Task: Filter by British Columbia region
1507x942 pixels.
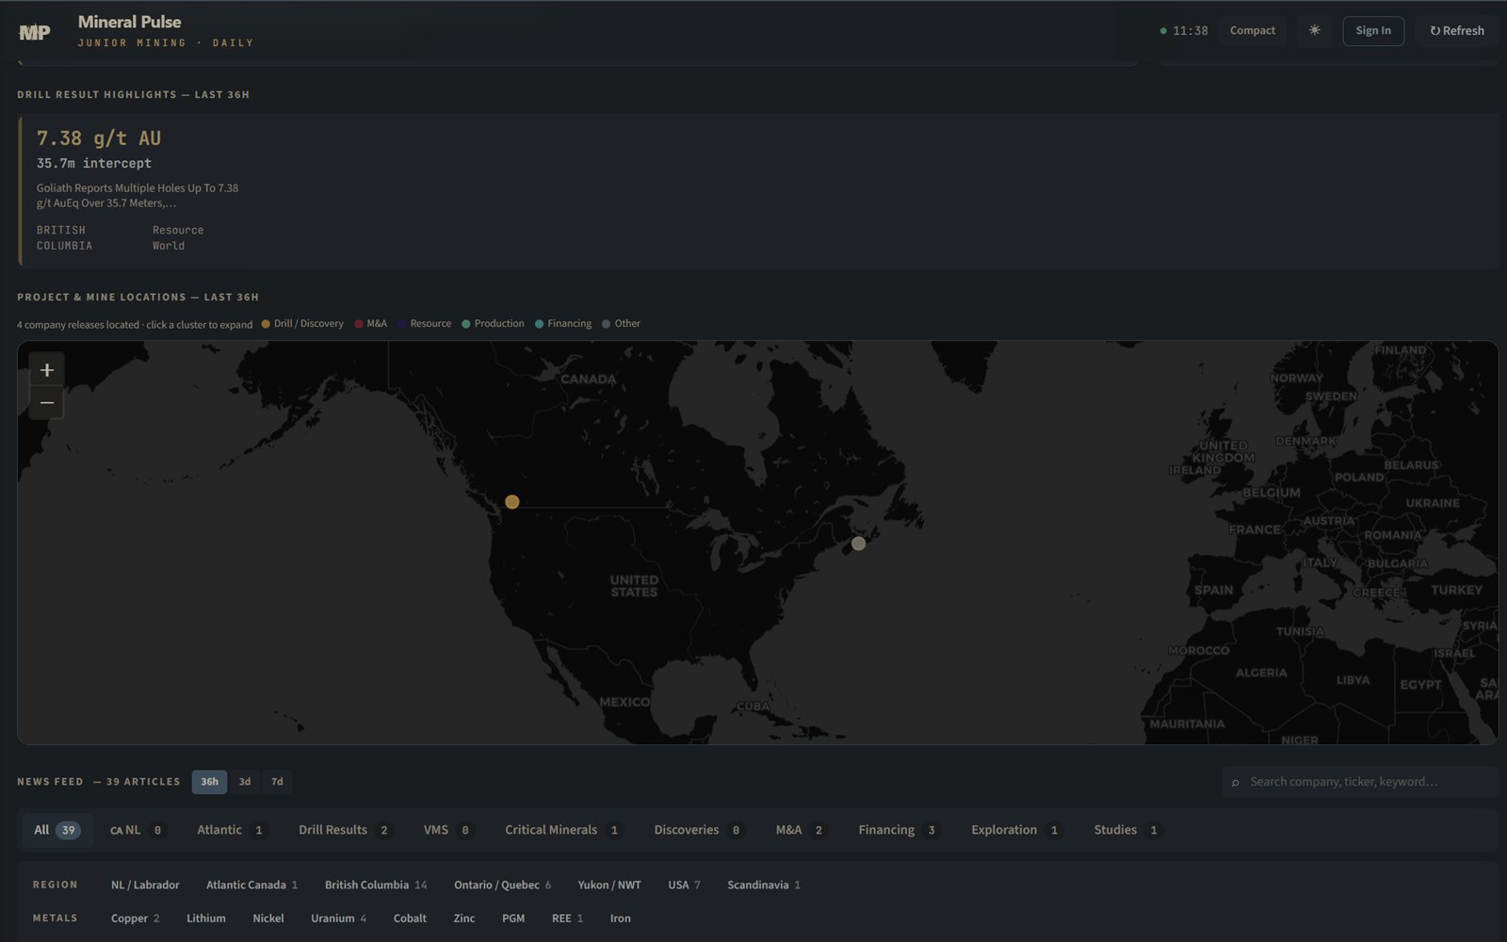Action: point(376,885)
